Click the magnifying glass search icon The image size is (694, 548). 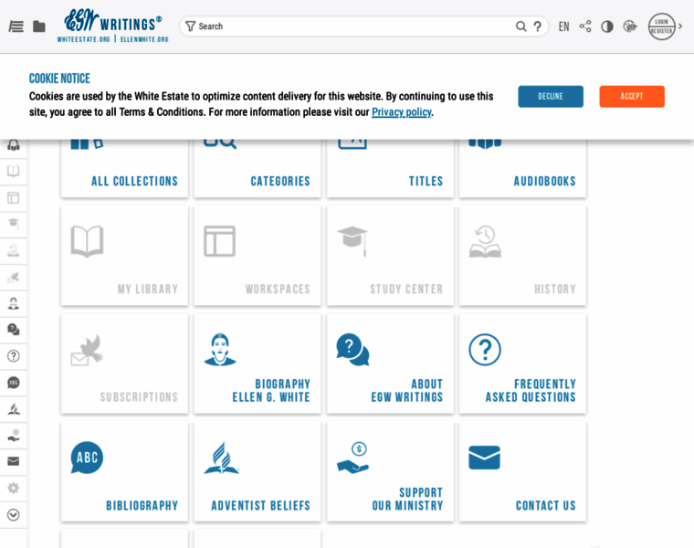tap(520, 26)
